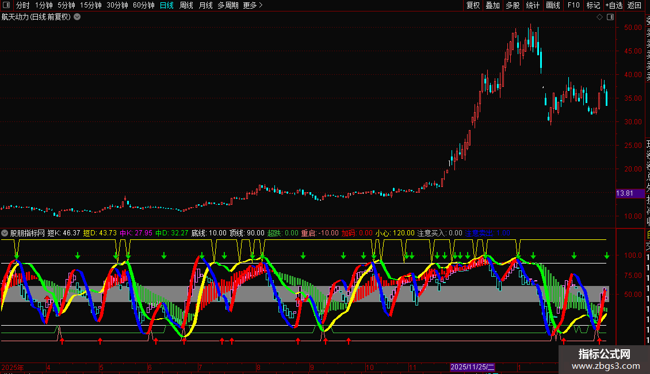Screen dimensions: 650x374
Task: Click the 13.81 price label on axis
Action: (625, 193)
